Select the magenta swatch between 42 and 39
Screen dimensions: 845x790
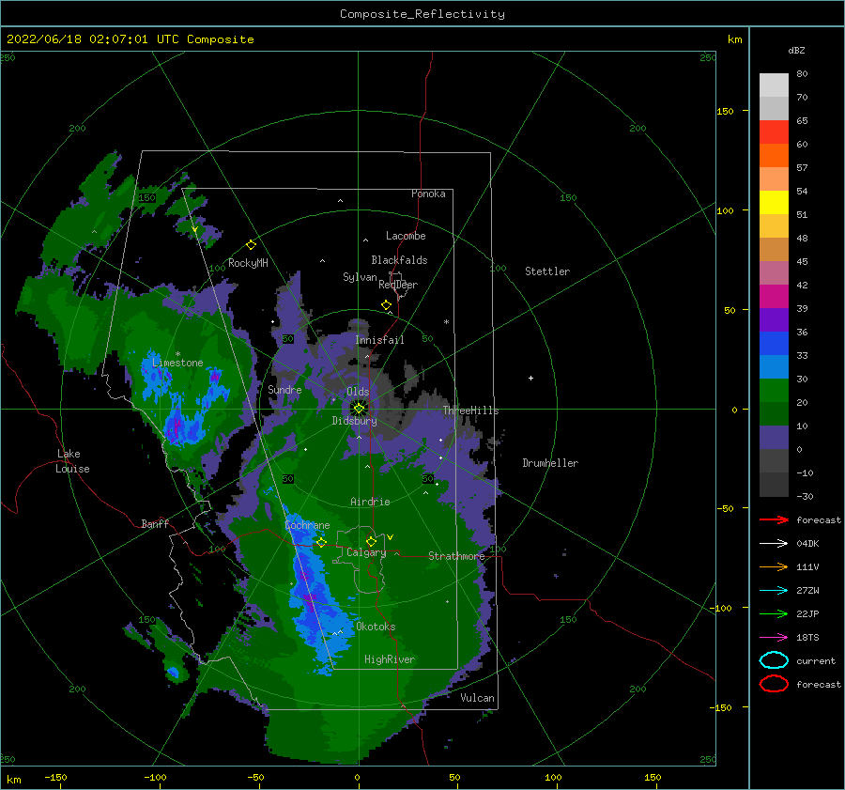point(774,297)
